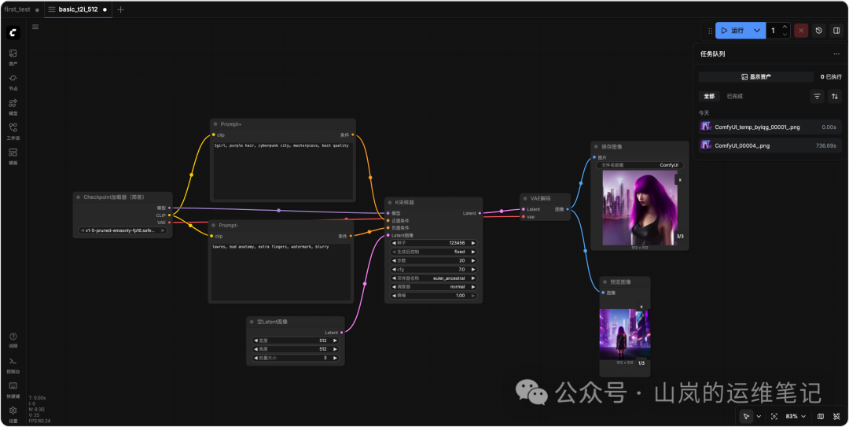
Task: Click the sort arrows icon in 任务队列
Action: pyautogui.click(x=835, y=96)
